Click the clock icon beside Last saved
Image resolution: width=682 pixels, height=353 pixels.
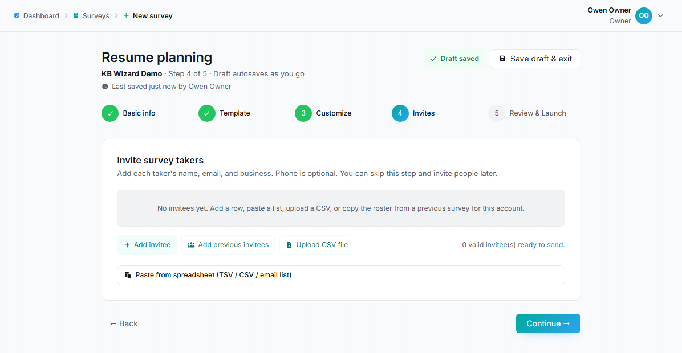[105, 87]
